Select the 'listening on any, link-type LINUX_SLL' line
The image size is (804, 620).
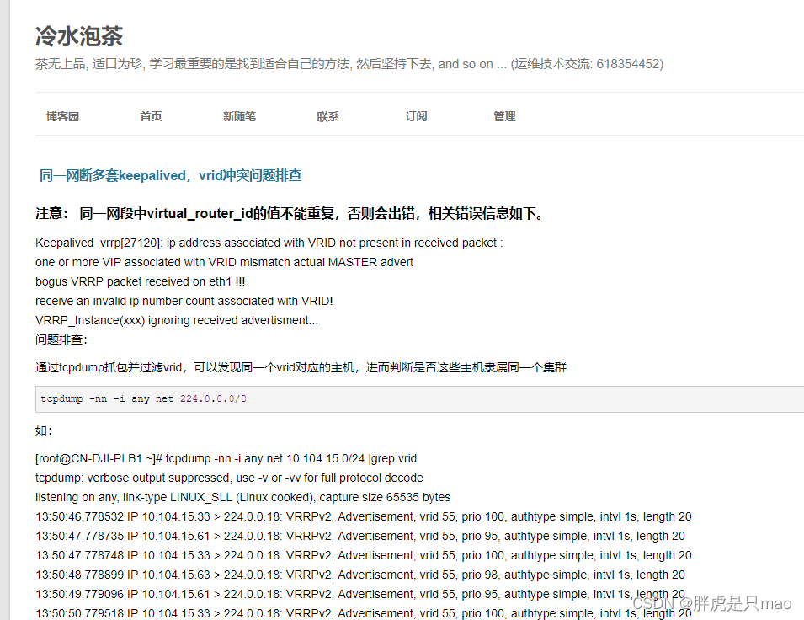coord(242,497)
